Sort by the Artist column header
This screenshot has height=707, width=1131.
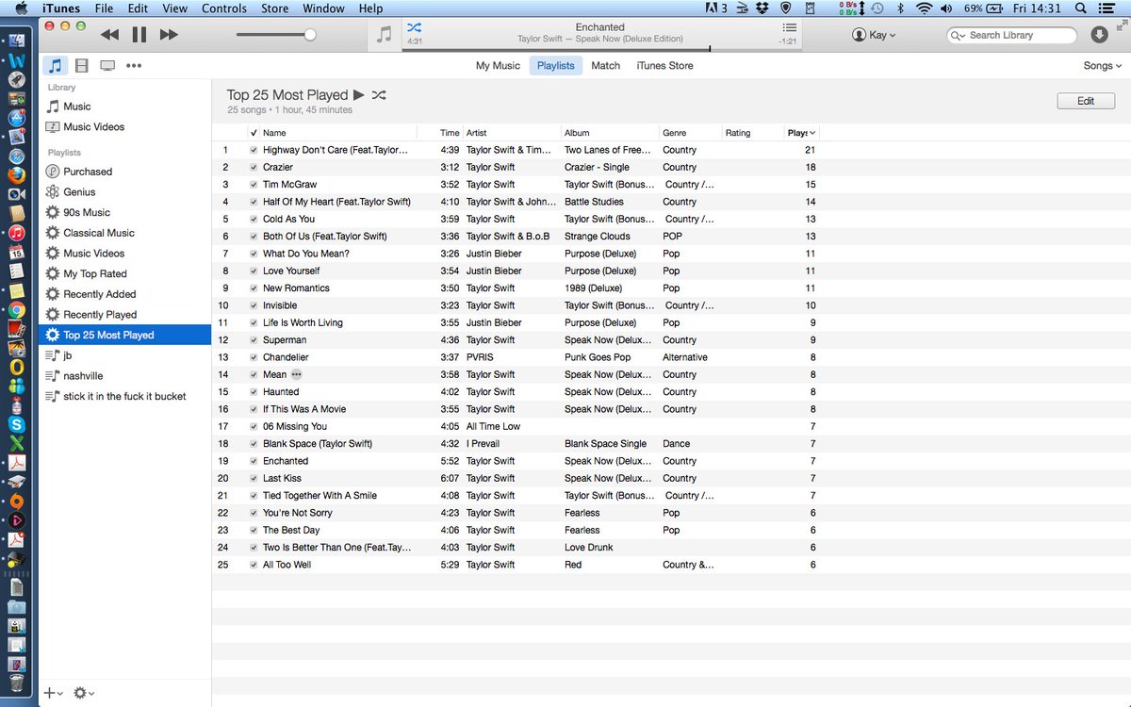click(512, 133)
